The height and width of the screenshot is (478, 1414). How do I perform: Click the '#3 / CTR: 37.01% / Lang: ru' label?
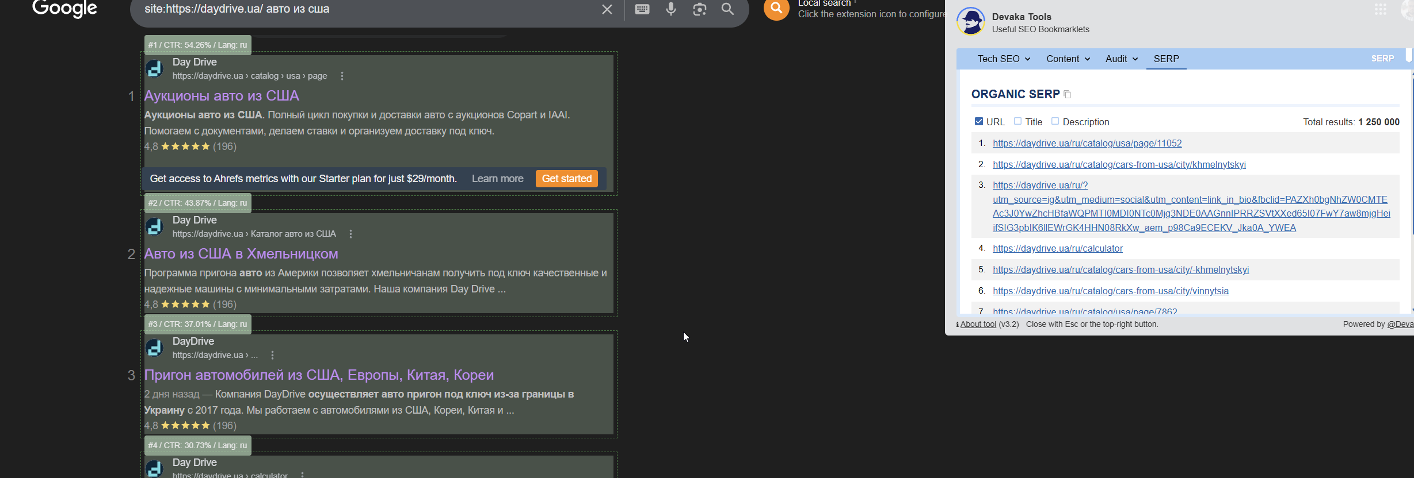pyautogui.click(x=197, y=324)
